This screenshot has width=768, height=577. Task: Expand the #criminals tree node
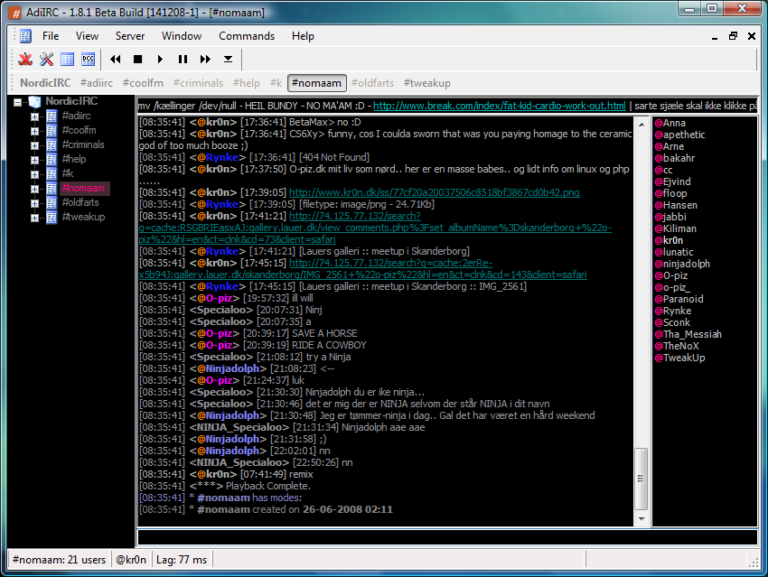(34, 145)
